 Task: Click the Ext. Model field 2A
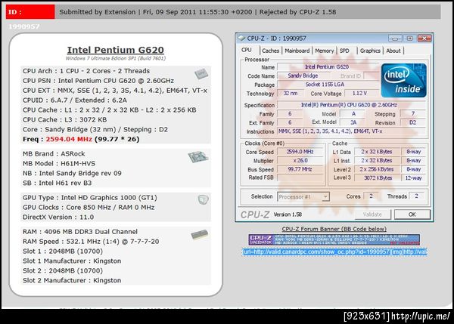click(353, 122)
